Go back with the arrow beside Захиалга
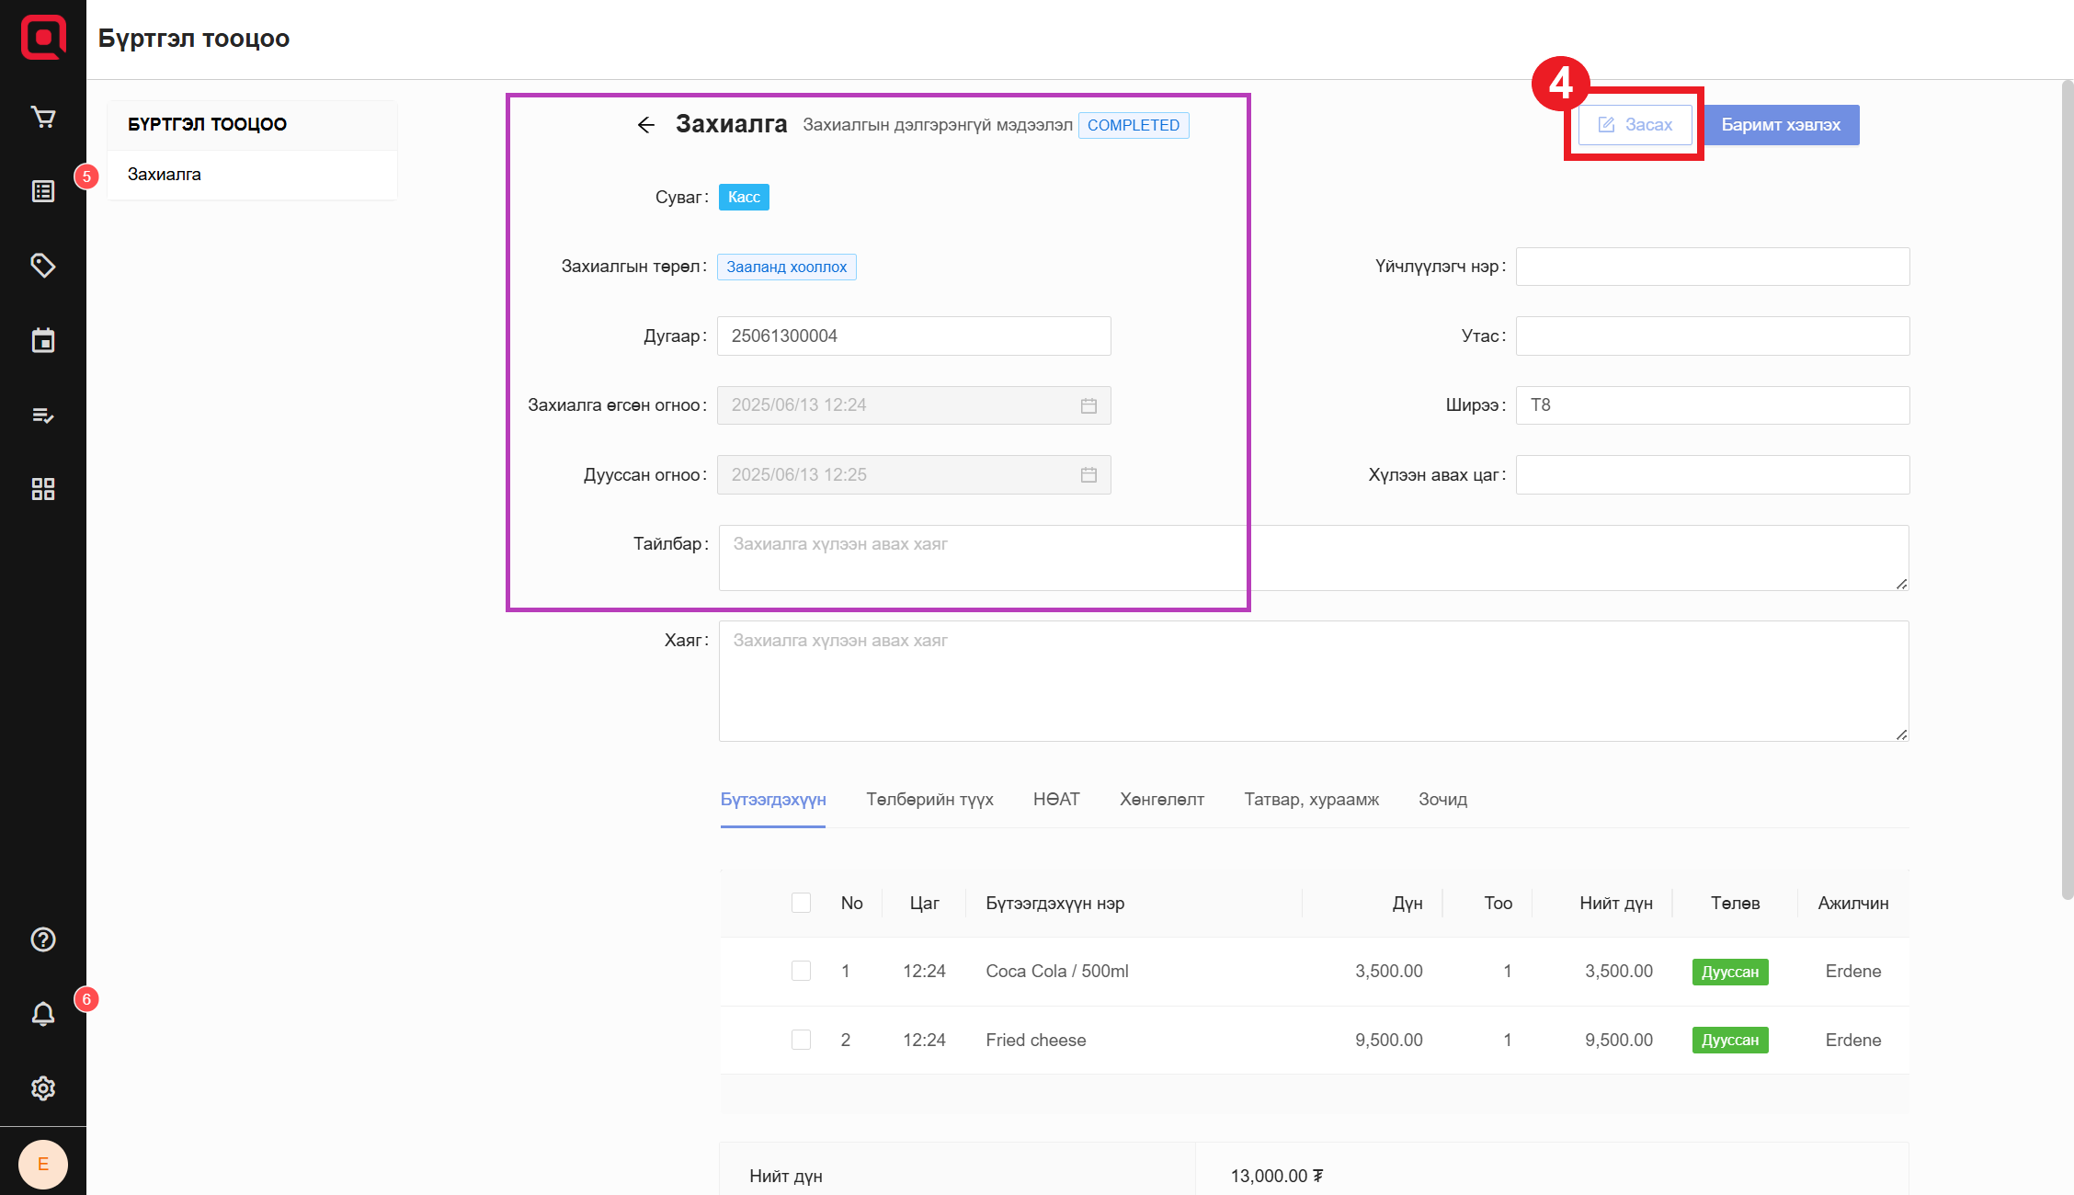This screenshot has width=2074, height=1195. pyautogui.click(x=646, y=125)
